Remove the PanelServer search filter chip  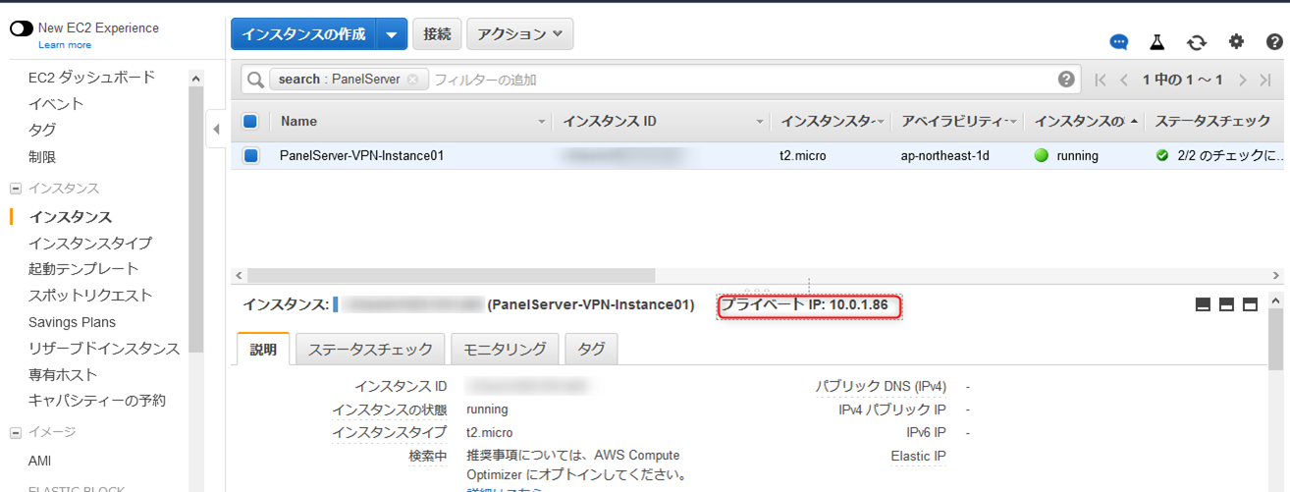tap(412, 80)
